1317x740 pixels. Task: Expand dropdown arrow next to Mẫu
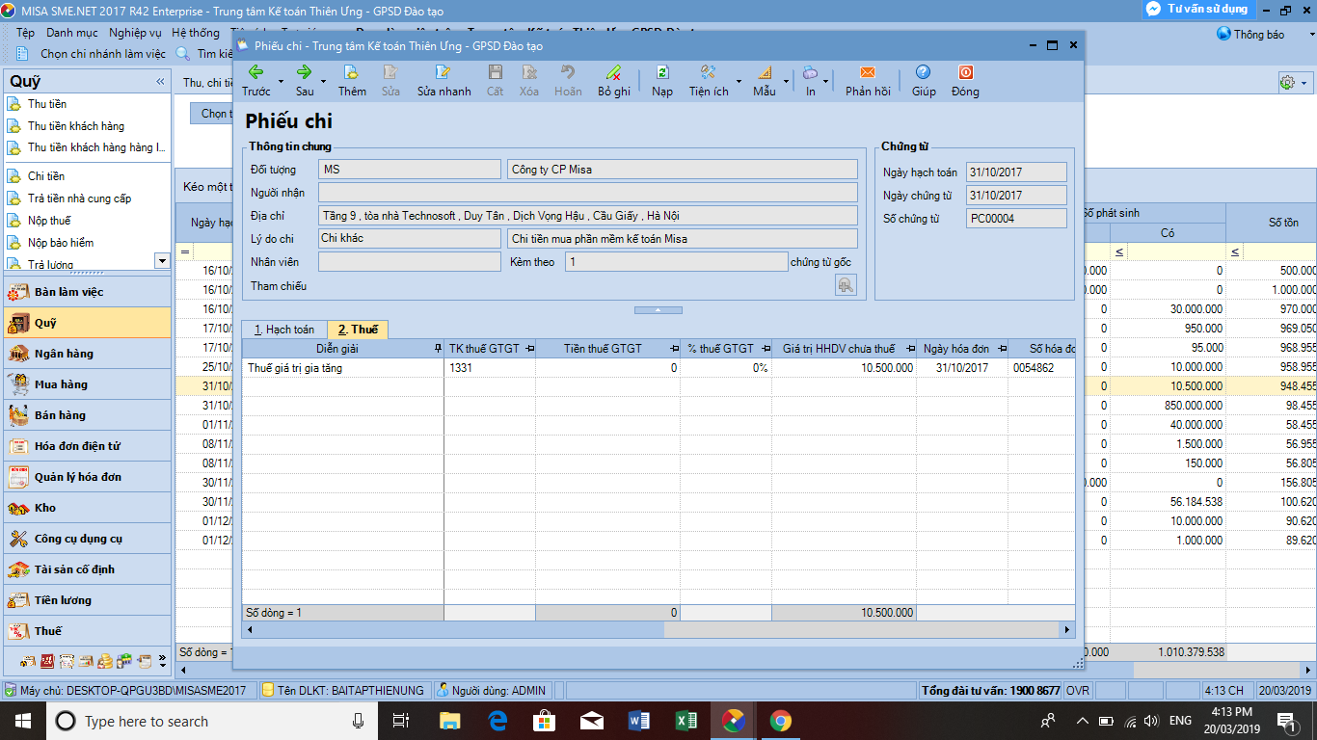[x=786, y=81]
